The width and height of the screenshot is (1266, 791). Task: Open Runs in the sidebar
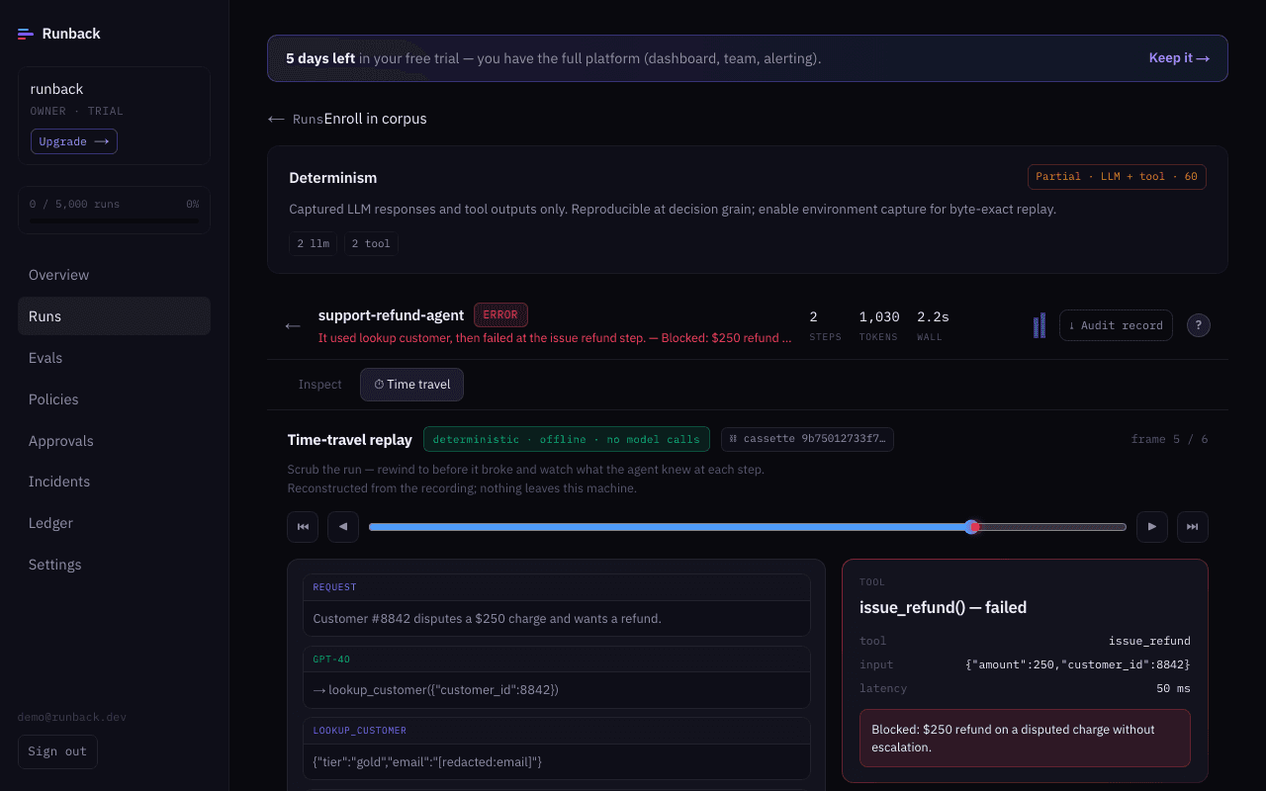(x=114, y=316)
